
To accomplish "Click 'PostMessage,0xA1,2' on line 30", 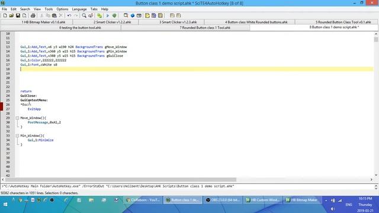I will (44, 122).
